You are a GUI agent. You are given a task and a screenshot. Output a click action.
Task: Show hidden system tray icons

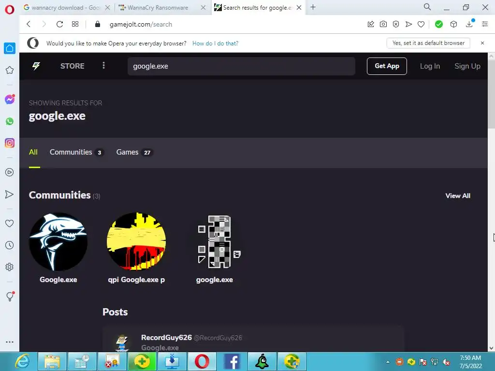(388, 362)
